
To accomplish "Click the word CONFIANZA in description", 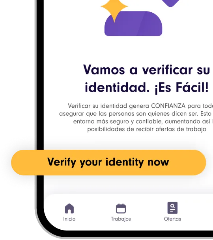I will point(168,106).
